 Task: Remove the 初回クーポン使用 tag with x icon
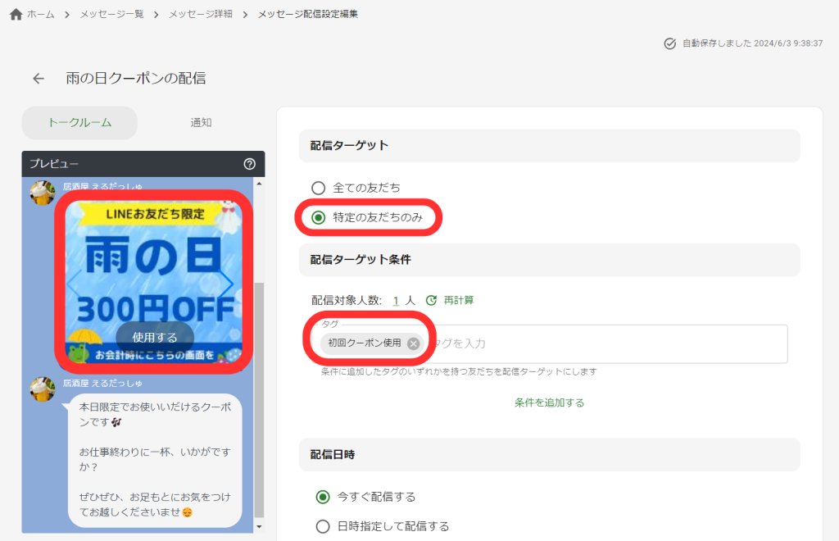[x=414, y=343]
